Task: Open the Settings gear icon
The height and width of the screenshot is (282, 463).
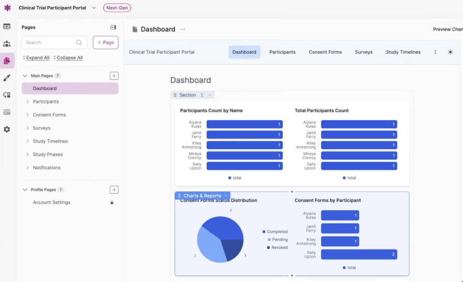Action: pos(7,129)
